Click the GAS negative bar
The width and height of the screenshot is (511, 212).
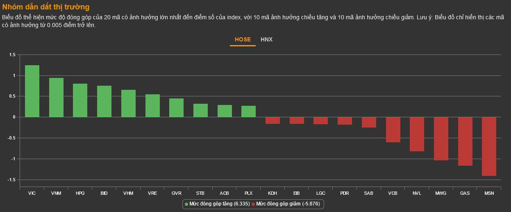coord(465,141)
